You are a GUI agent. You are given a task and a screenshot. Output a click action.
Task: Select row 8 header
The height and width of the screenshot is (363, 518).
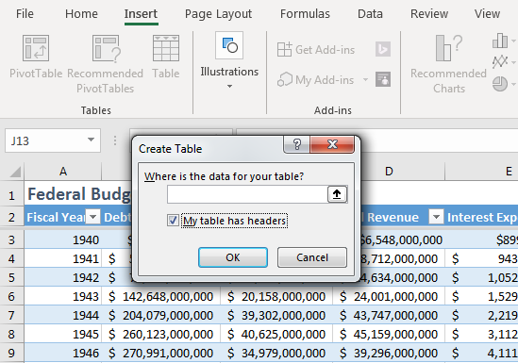(x=12, y=334)
